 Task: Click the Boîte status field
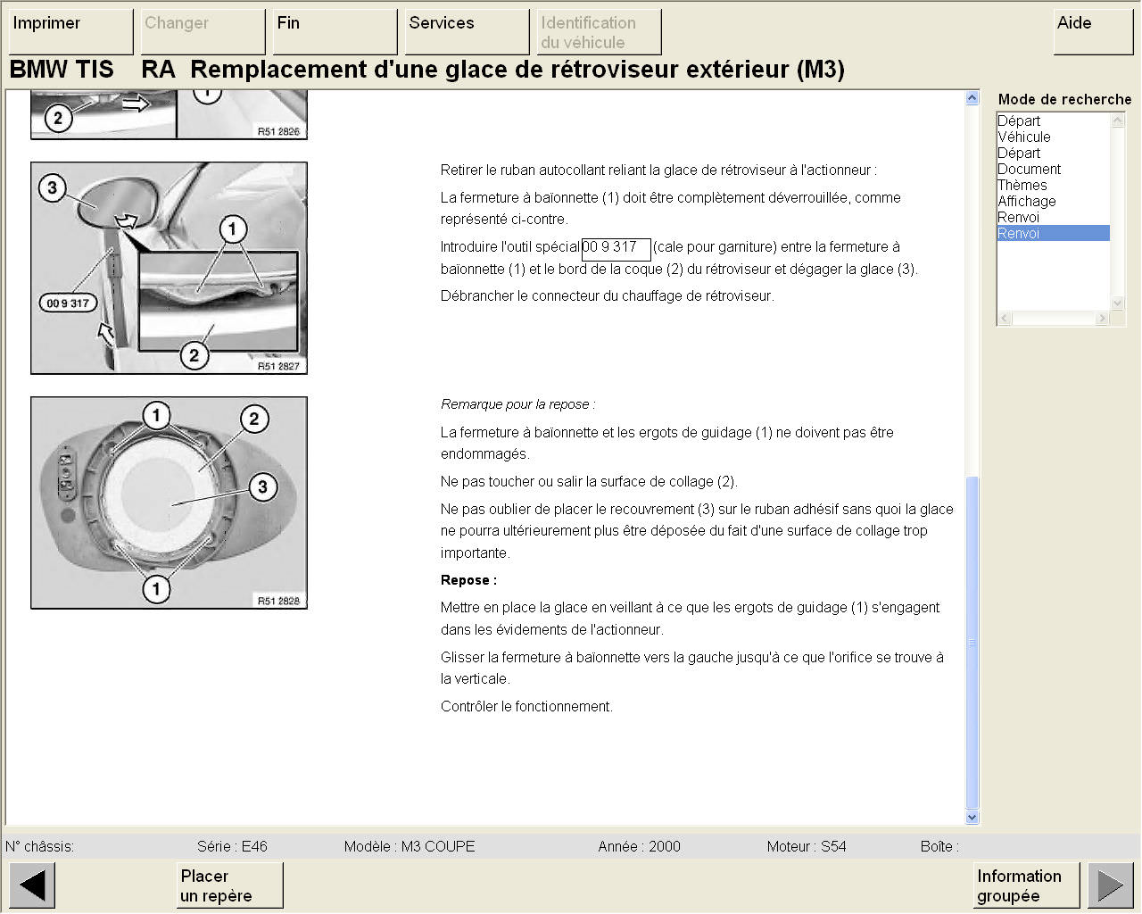939,846
